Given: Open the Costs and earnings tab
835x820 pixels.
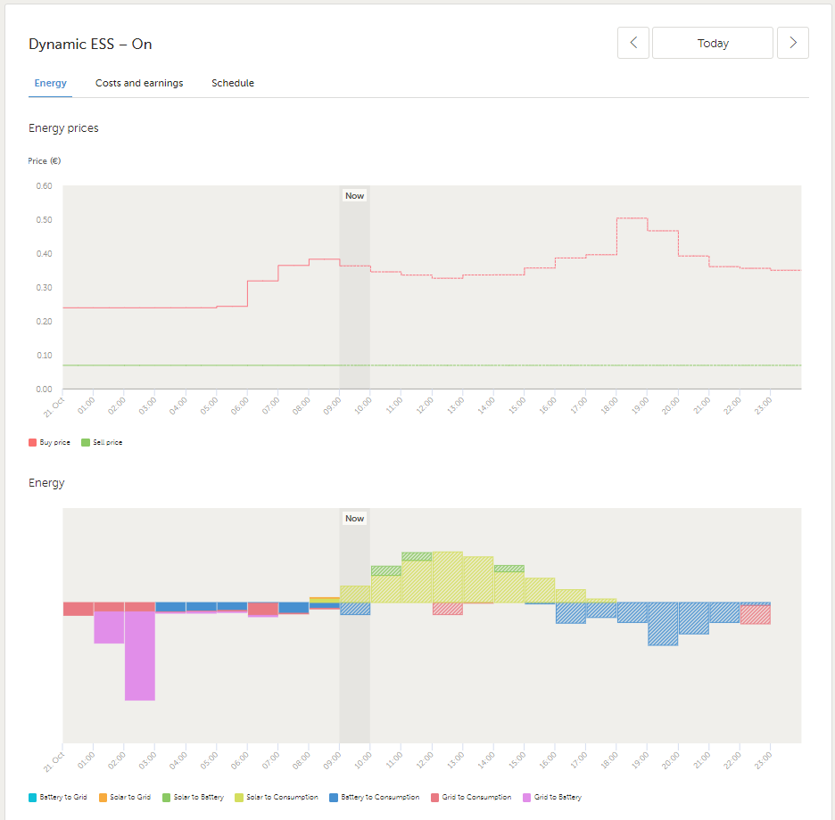Looking at the screenshot, I should click(139, 83).
